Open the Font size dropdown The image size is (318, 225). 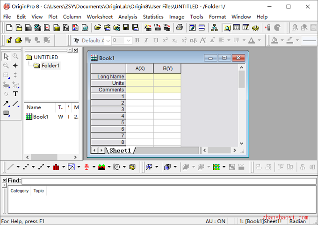[129, 41]
